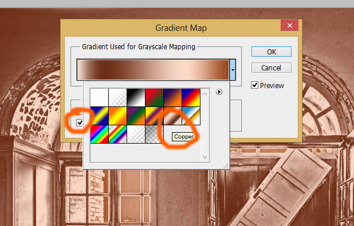Click the preset list scroll down arrow
Screen dimensions: 354x226
click(x=204, y=157)
